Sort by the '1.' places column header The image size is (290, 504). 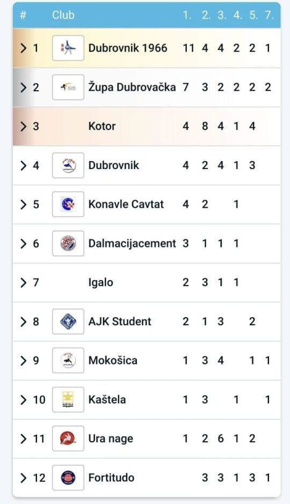click(187, 15)
